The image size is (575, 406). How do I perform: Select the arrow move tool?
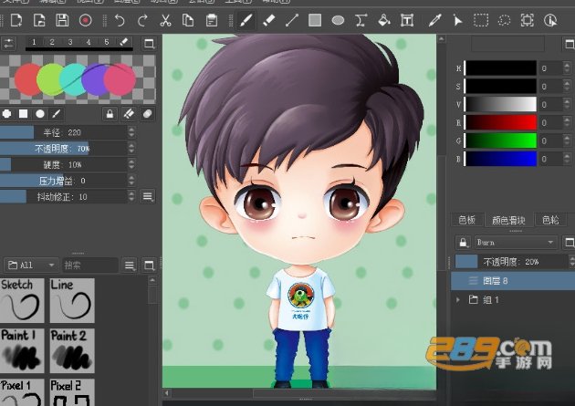(457, 20)
